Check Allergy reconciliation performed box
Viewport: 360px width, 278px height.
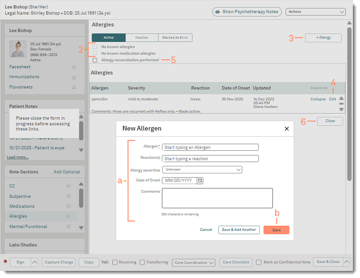[95, 60]
